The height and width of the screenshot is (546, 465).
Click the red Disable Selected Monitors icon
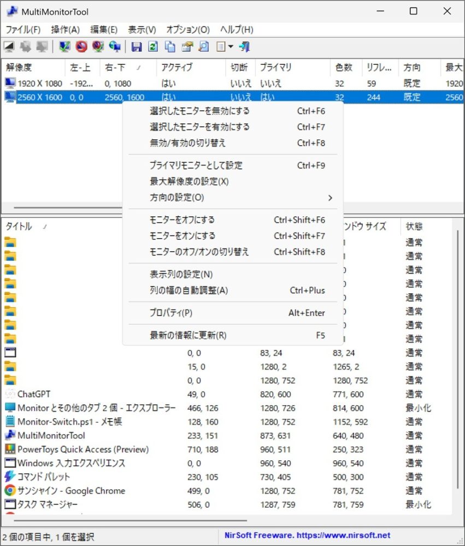[x=81, y=46]
